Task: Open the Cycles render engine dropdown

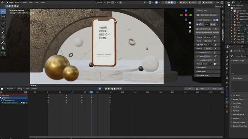Action: pyautogui.click(x=208, y=64)
